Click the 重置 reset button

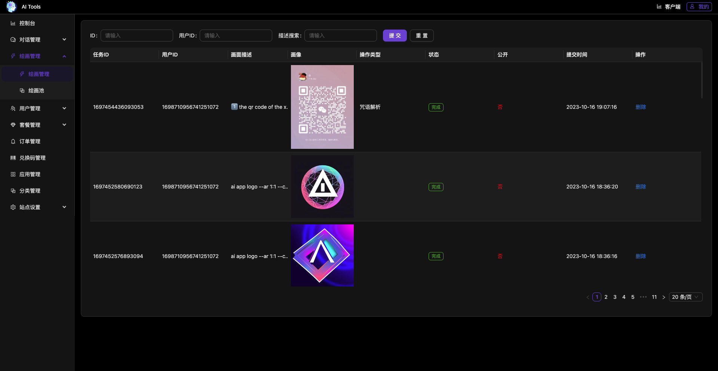point(421,36)
